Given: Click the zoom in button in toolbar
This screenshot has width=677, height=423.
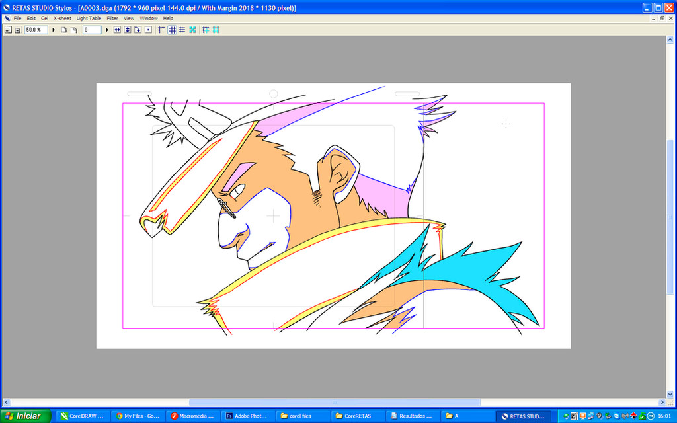Looking at the screenshot, I should pyautogui.click(x=8, y=30).
